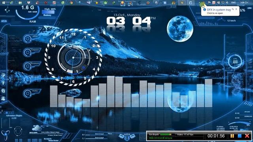Click the Video 17,47 fps readout
Viewport: 253px width, 142px height.
185,135
